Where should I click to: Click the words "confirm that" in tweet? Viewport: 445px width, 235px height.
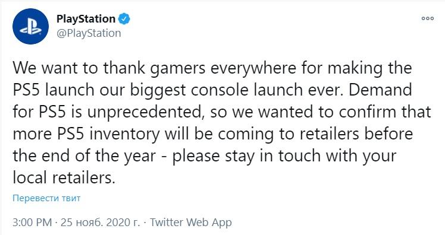pos(385,112)
